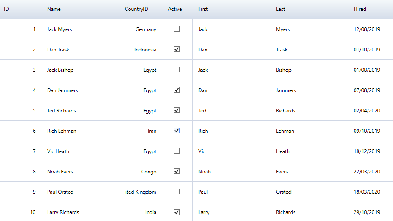This screenshot has width=393, height=221.
Task: Sort by the Last column header
Action: [x=281, y=9]
